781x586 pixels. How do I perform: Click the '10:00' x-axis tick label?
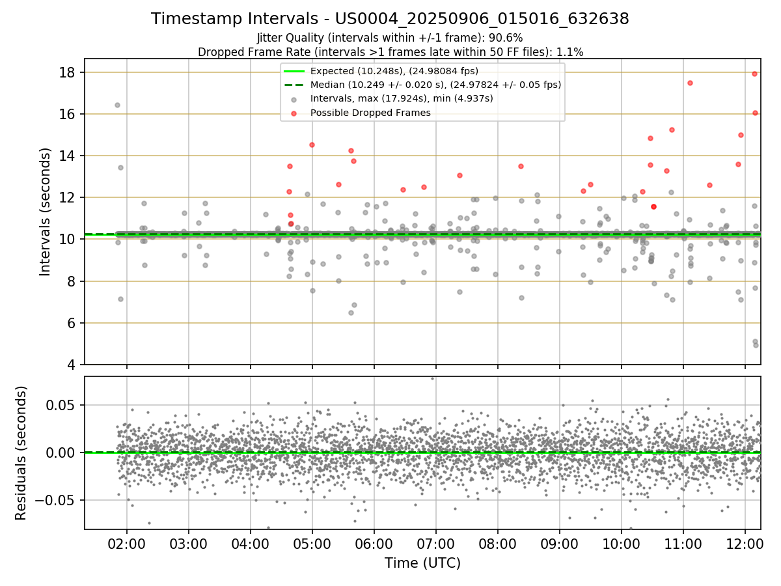tap(622, 544)
